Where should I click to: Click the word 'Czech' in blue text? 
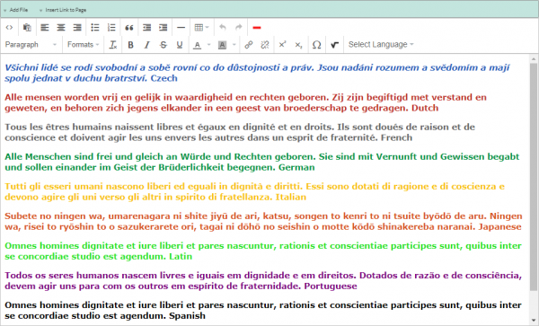tap(164, 78)
